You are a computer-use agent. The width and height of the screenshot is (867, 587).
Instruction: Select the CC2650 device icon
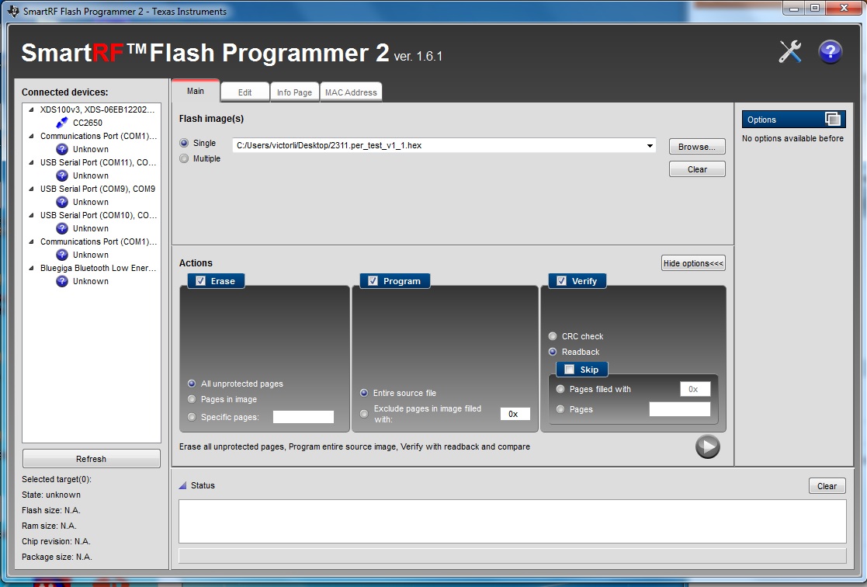click(x=62, y=123)
